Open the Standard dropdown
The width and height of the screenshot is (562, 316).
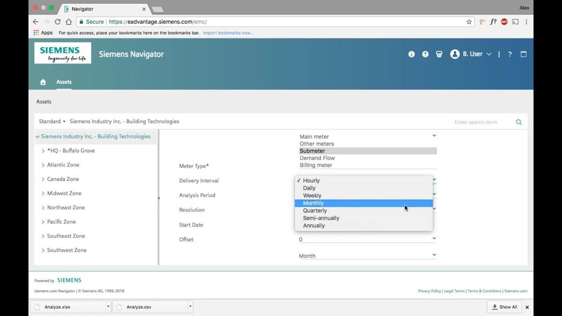52,121
